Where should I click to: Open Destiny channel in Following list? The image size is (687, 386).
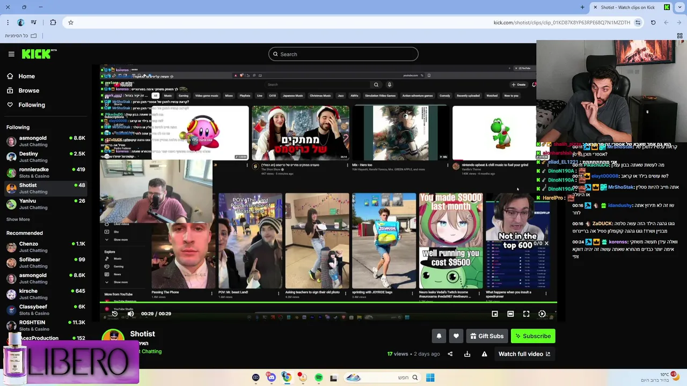click(x=46, y=157)
